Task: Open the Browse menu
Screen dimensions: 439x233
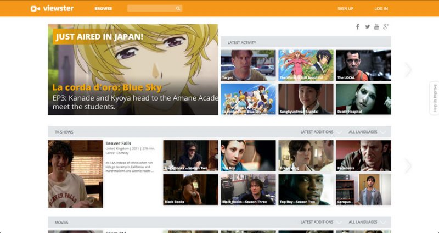Action: (103, 9)
